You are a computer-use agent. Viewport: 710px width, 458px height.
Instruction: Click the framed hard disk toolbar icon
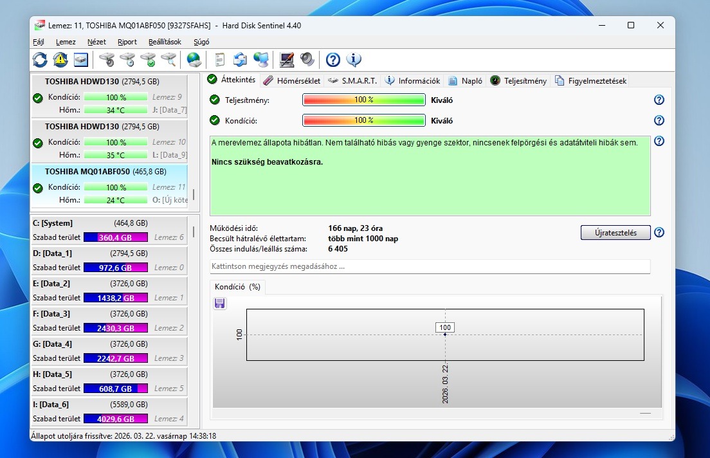pyautogui.click(x=81, y=59)
